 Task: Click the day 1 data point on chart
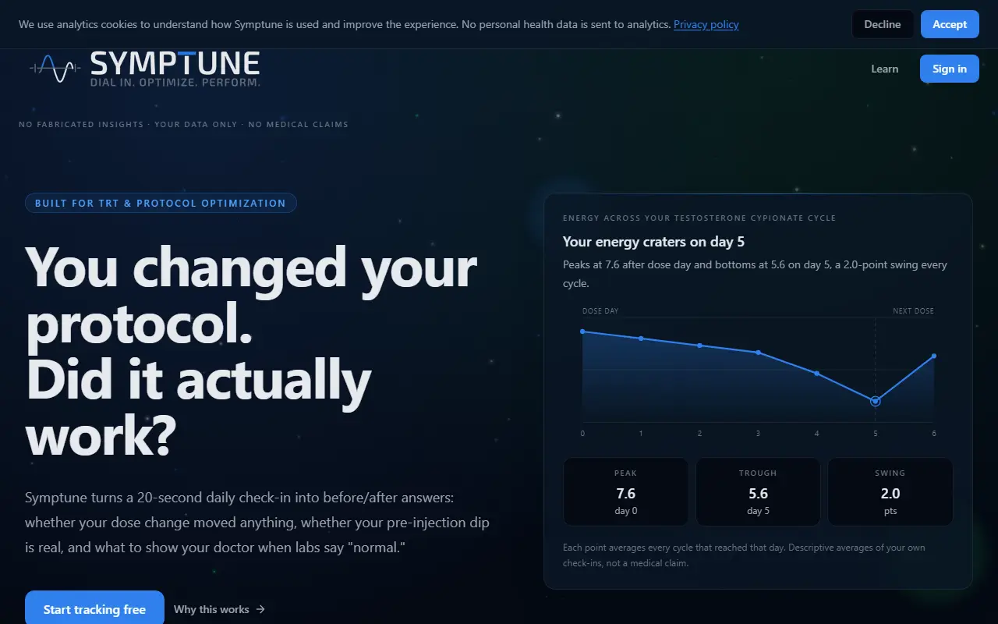641,339
